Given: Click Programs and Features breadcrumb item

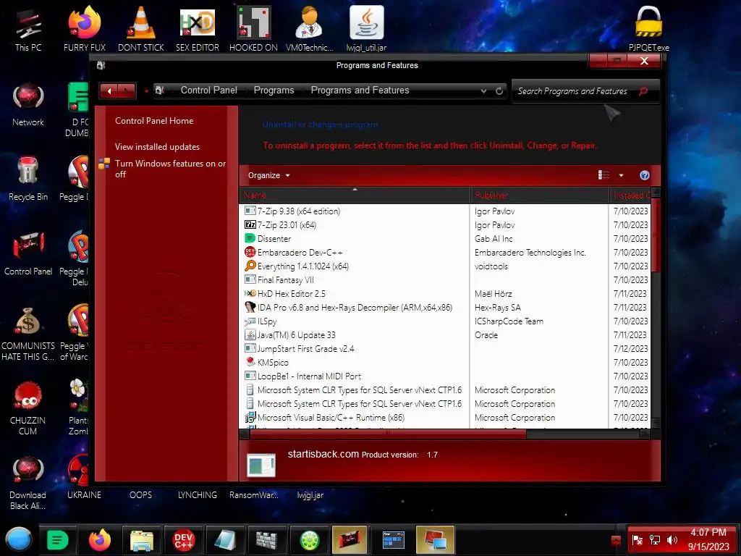Looking at the screenshot, I should 360,90.
